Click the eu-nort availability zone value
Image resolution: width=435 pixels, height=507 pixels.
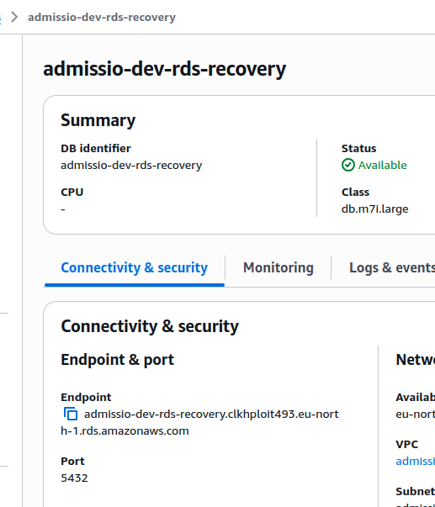click(x=416, y=414)
